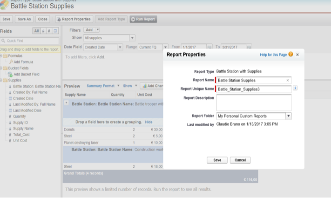Focus the Quick Find search field
The width and height of the screenshot is (331, 198).
tap(29, 41)
